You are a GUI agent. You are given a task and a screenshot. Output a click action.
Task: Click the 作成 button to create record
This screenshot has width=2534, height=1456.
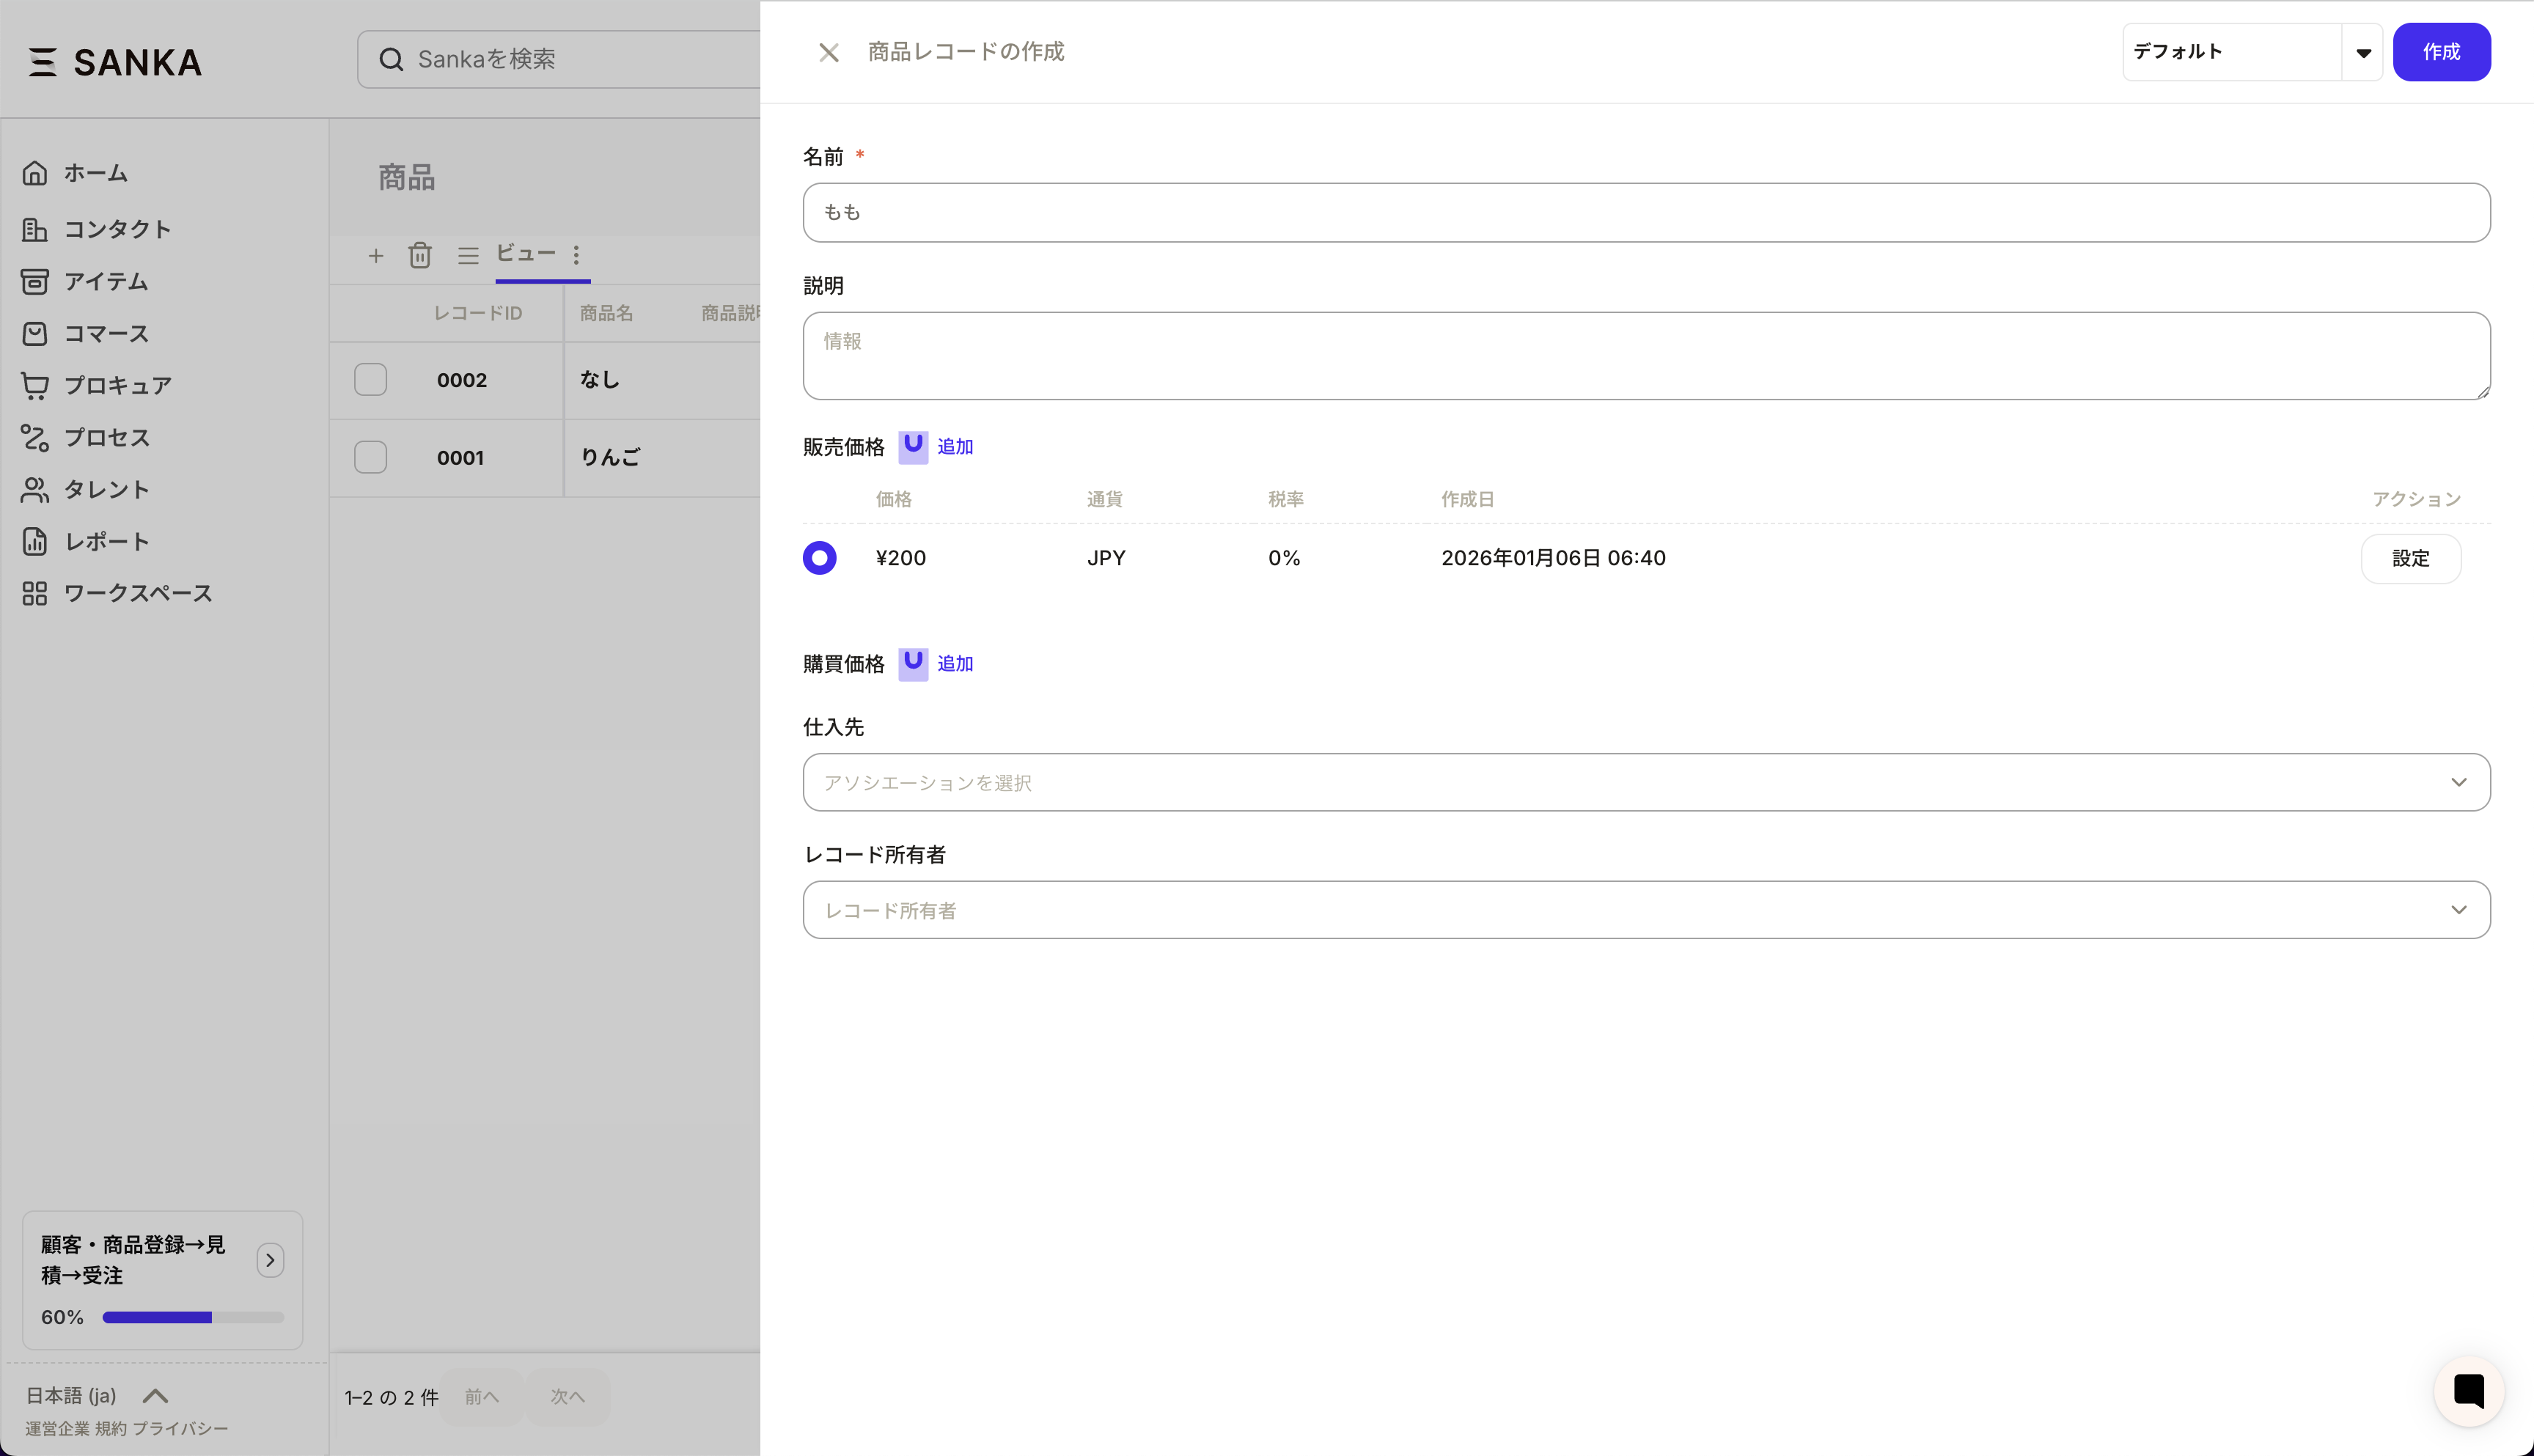[2441, 52]
